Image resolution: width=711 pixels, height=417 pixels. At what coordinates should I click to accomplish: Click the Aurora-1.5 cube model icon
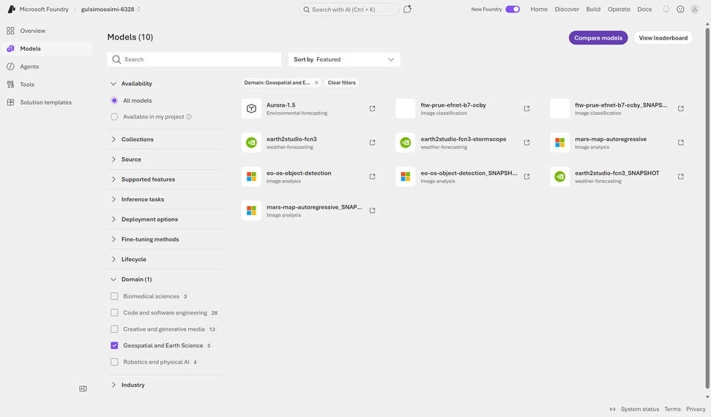251,109
